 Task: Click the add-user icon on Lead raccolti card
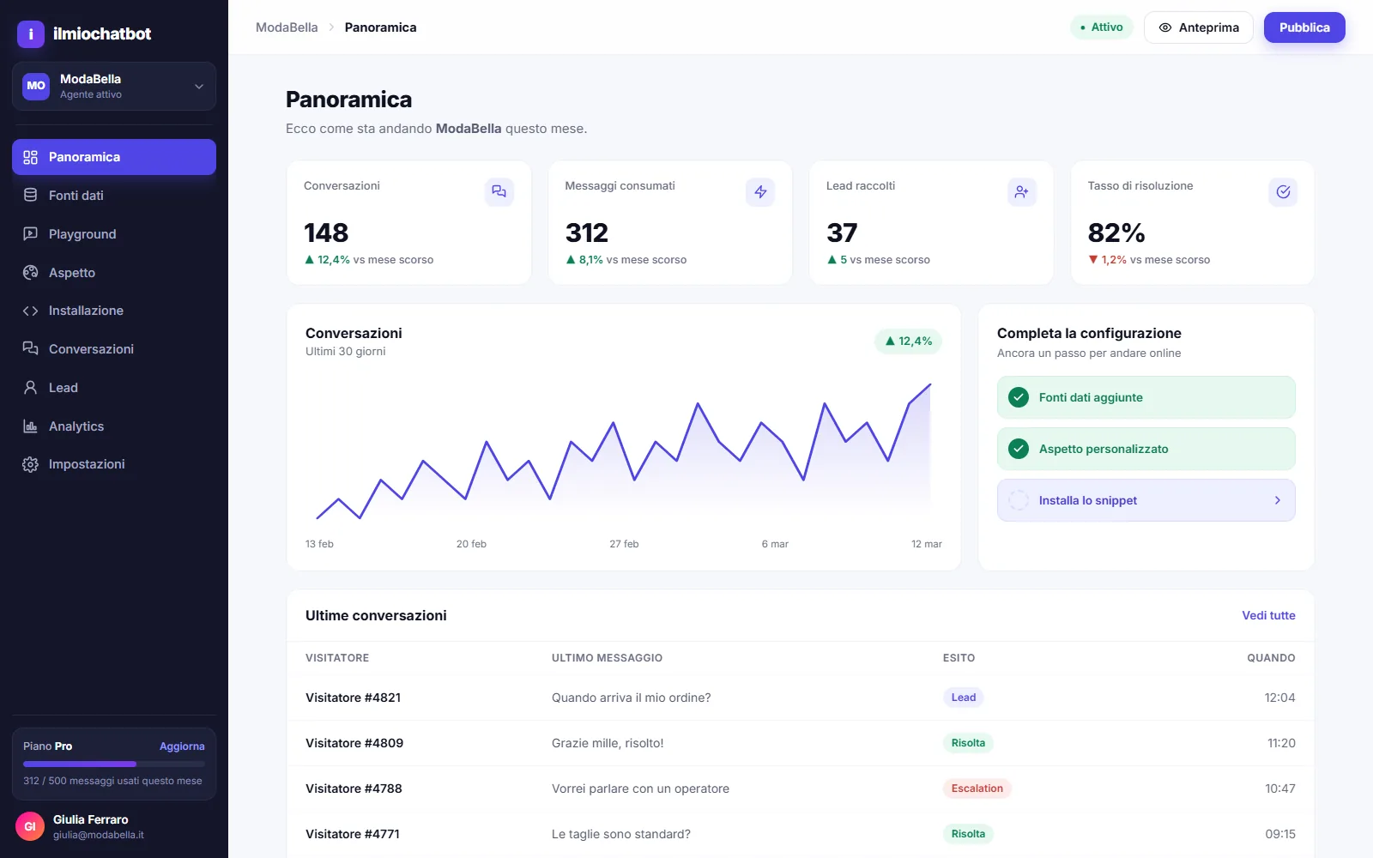click(1022, 192)
